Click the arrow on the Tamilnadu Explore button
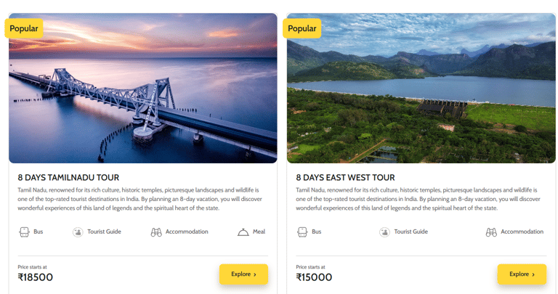The image size is (558, 294). 255,274
